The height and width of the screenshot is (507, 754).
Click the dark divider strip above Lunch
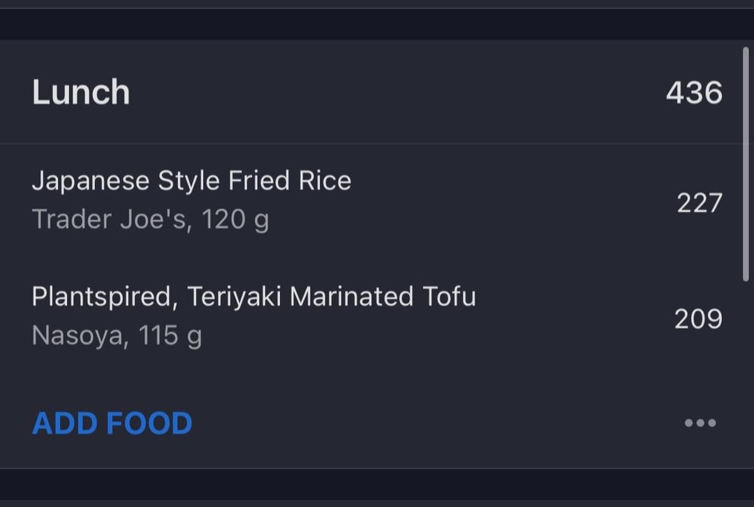377,24
